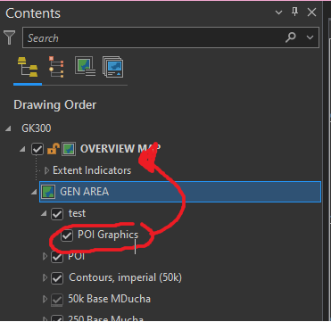Select List By Drawing Order view icon
Viewport: 331px width, 322px height.
28,67
